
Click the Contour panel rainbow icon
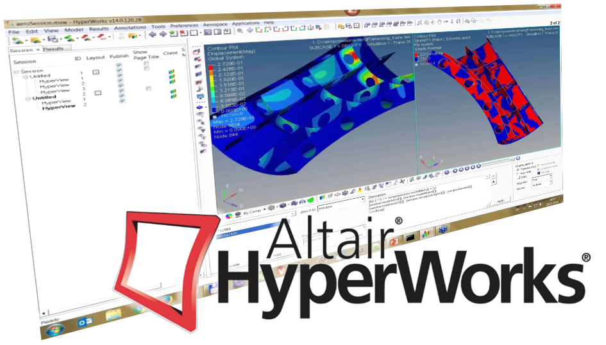323,198
